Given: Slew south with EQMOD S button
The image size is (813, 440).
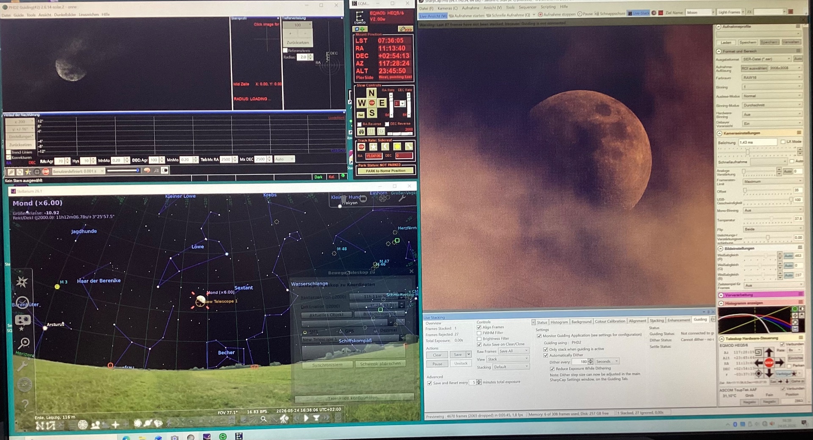Looking at the screenshot, I should [x=371, y=113].
